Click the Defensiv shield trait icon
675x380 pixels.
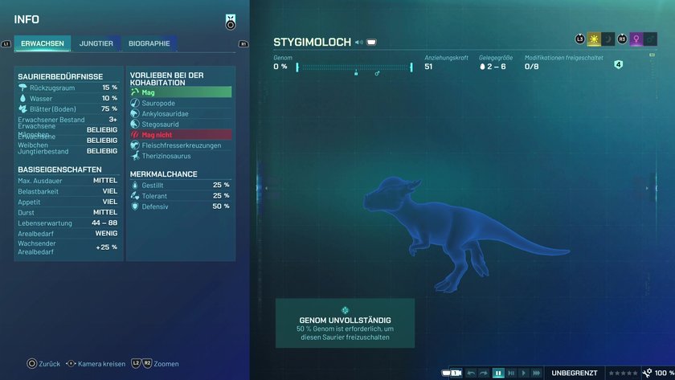tap(135, 206)
